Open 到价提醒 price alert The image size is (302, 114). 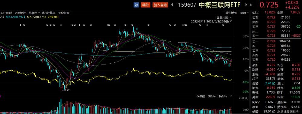pyautogui.click(x=64, y=13)
